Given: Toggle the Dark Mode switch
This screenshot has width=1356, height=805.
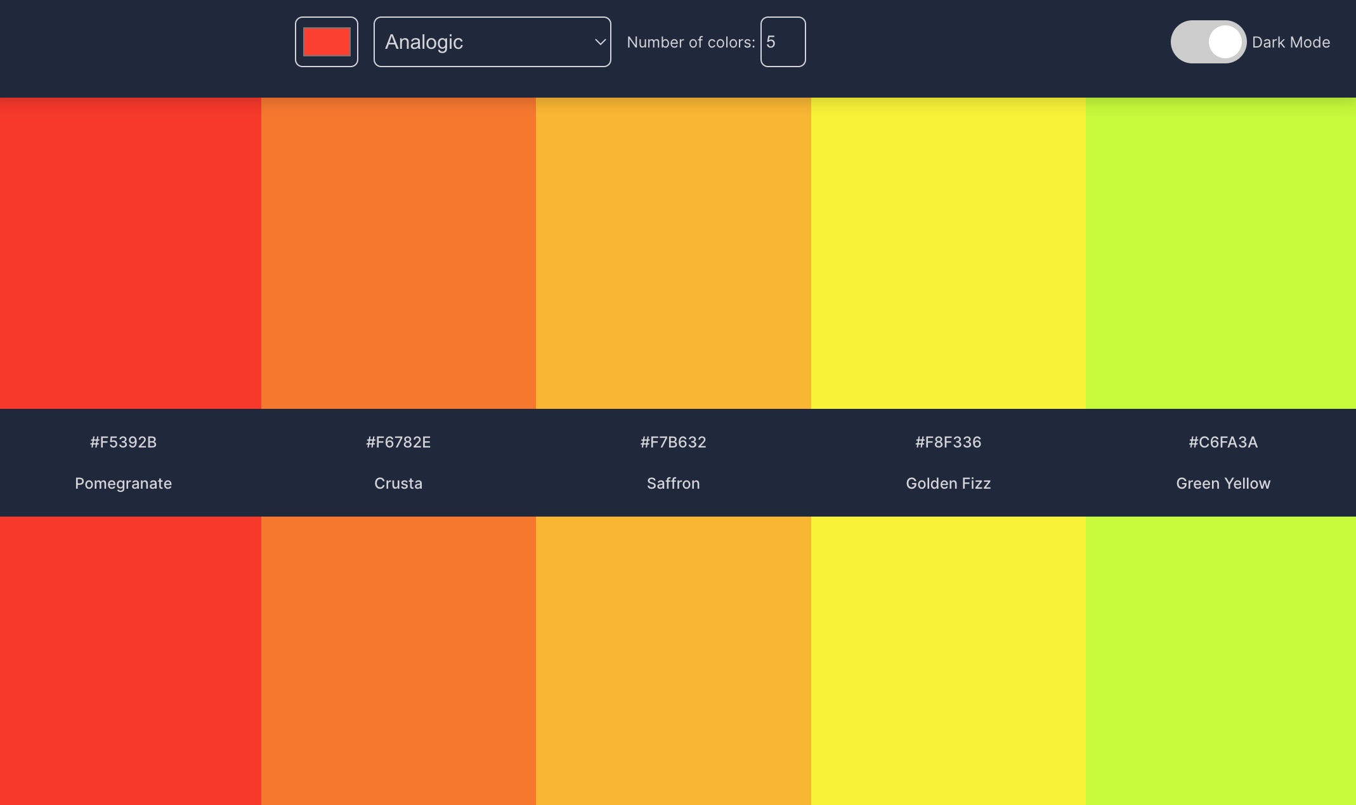Looking at the screenshot, I should (1208, 42).
